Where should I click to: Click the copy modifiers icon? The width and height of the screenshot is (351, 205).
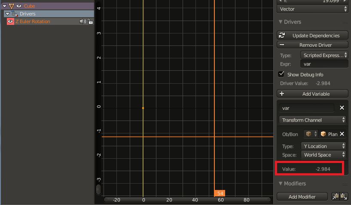336,196
